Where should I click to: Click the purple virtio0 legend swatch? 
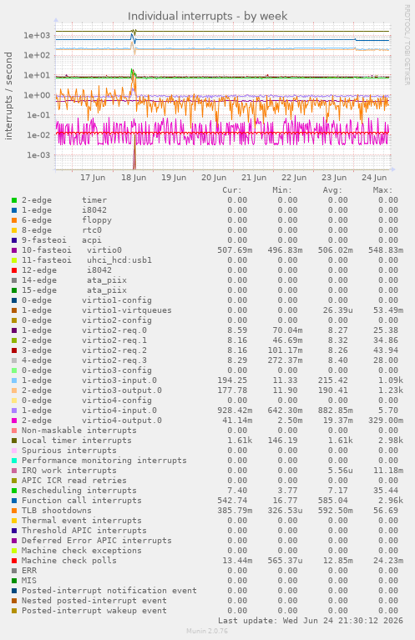coord(14,250)
